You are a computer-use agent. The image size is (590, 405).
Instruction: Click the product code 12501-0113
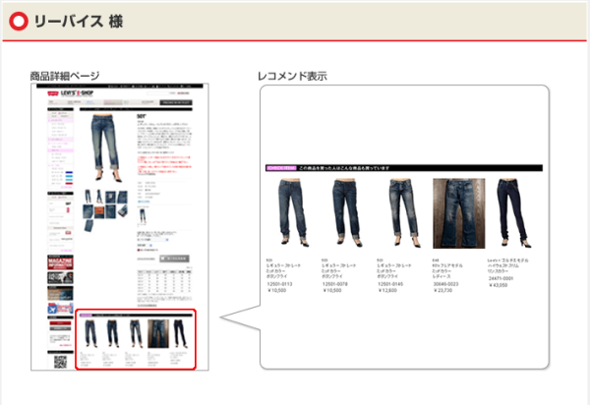coord(279,284)
